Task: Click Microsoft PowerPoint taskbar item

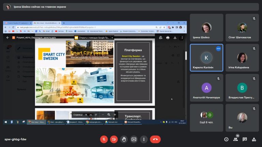Action: click(x=133, y=122)
